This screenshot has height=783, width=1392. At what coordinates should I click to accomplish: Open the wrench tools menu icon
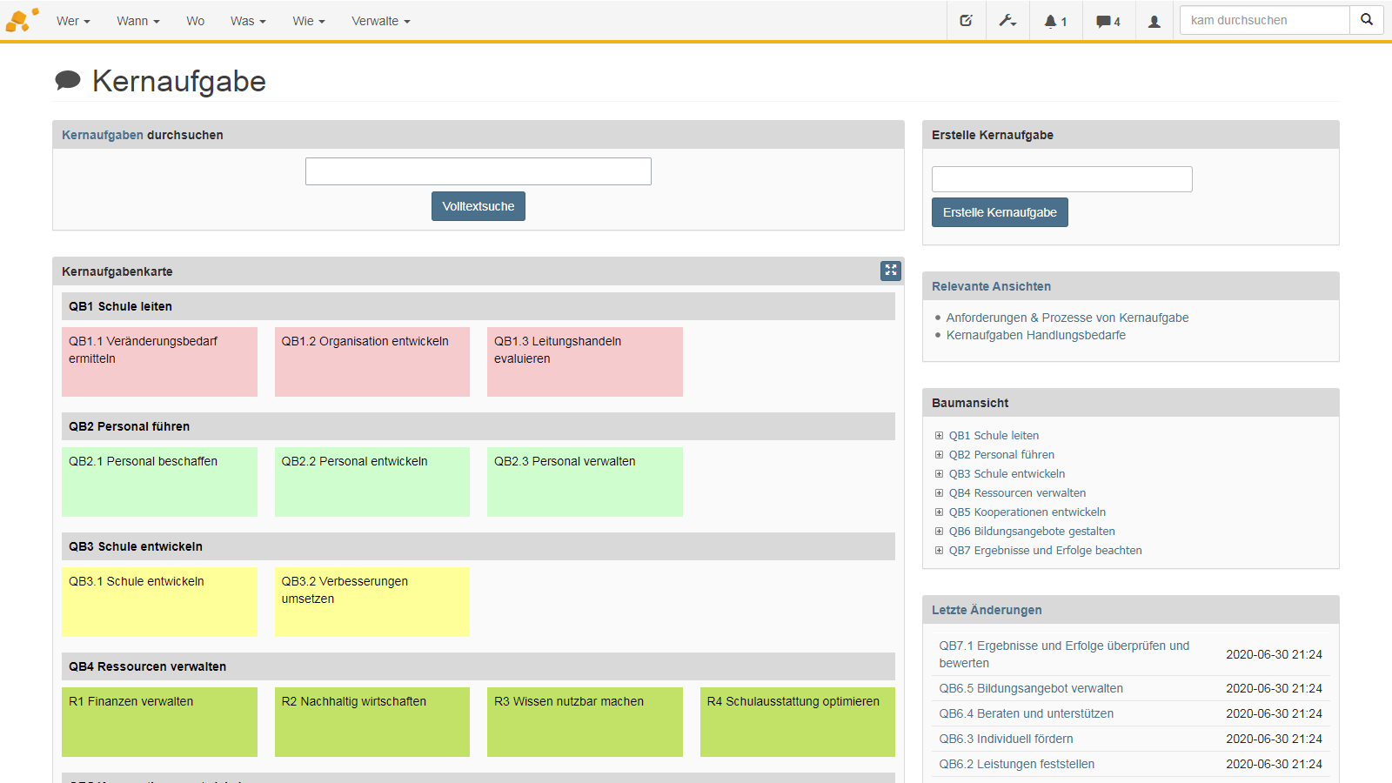[x=1007, y=20]
